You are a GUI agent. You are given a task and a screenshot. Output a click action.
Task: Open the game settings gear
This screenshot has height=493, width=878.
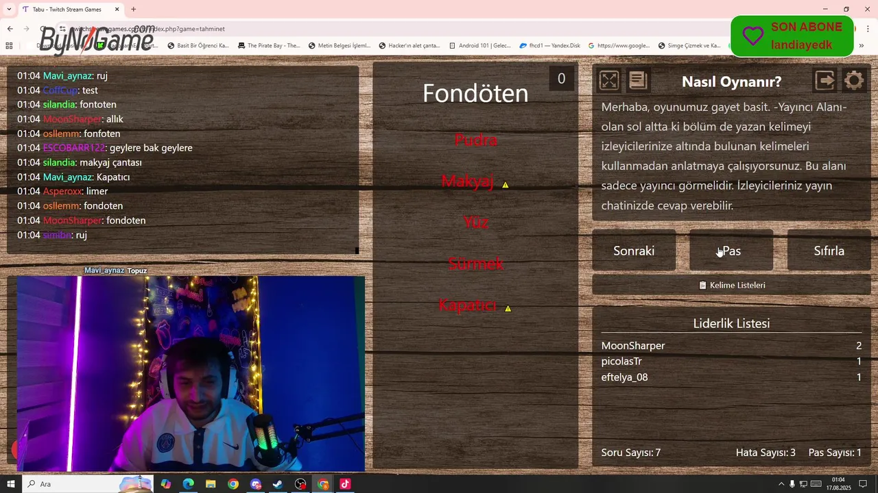(x=854, y=81)
